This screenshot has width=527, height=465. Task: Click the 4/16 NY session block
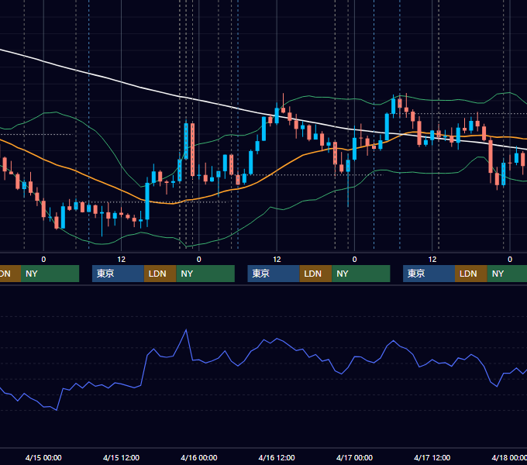[361, 274]
